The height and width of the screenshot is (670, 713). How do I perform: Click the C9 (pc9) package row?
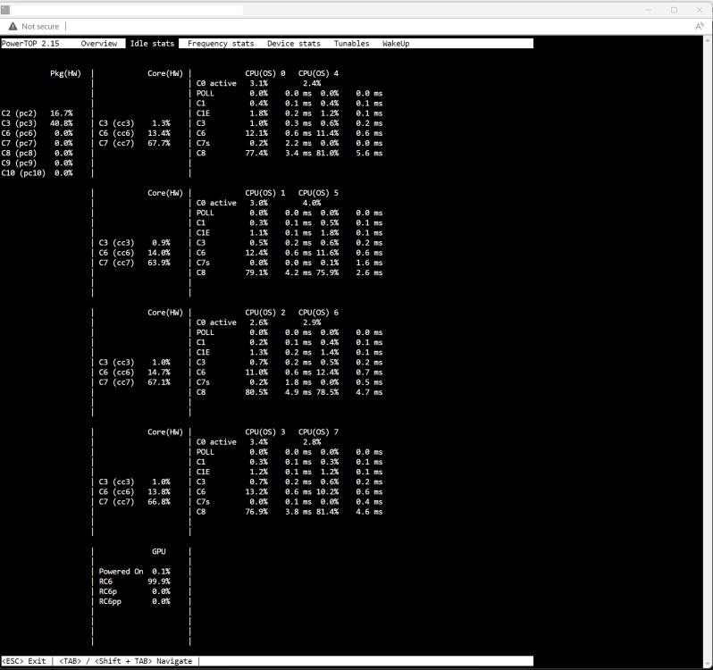pyautogui.click(x=38, y=163)
